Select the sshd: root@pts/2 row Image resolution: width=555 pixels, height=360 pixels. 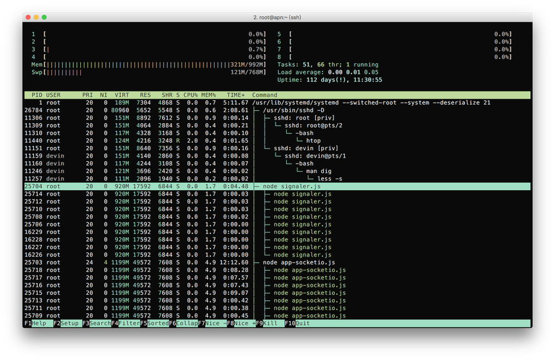tap(277, 126)
